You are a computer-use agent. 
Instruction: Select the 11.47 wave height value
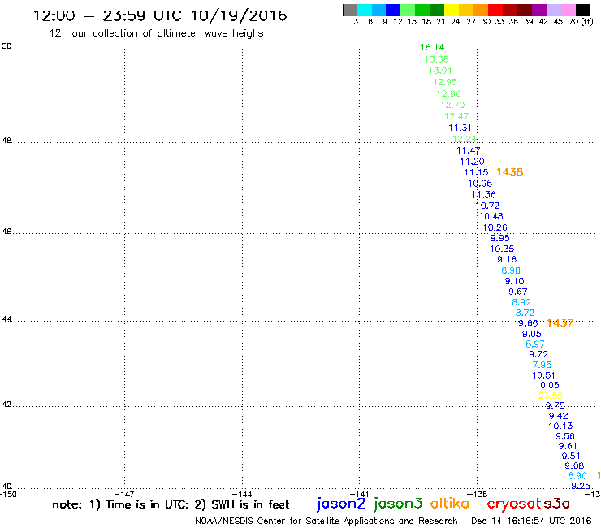point(468,150)
